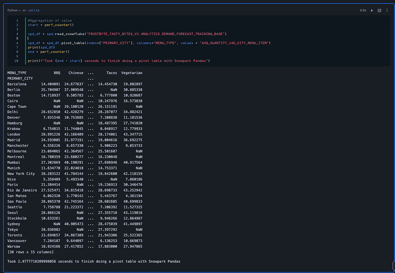Screen dimensions: 395x273
Task: Open the cell's three-dot more menu
Action: pos(387,10)
